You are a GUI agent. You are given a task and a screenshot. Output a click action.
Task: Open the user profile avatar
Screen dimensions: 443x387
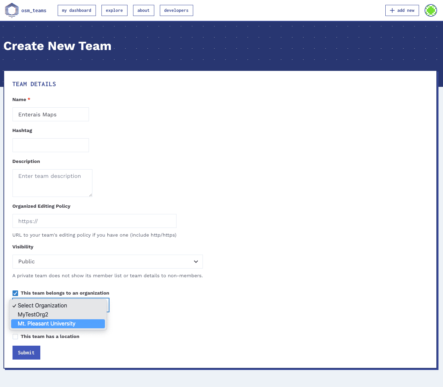coord(430,10)
